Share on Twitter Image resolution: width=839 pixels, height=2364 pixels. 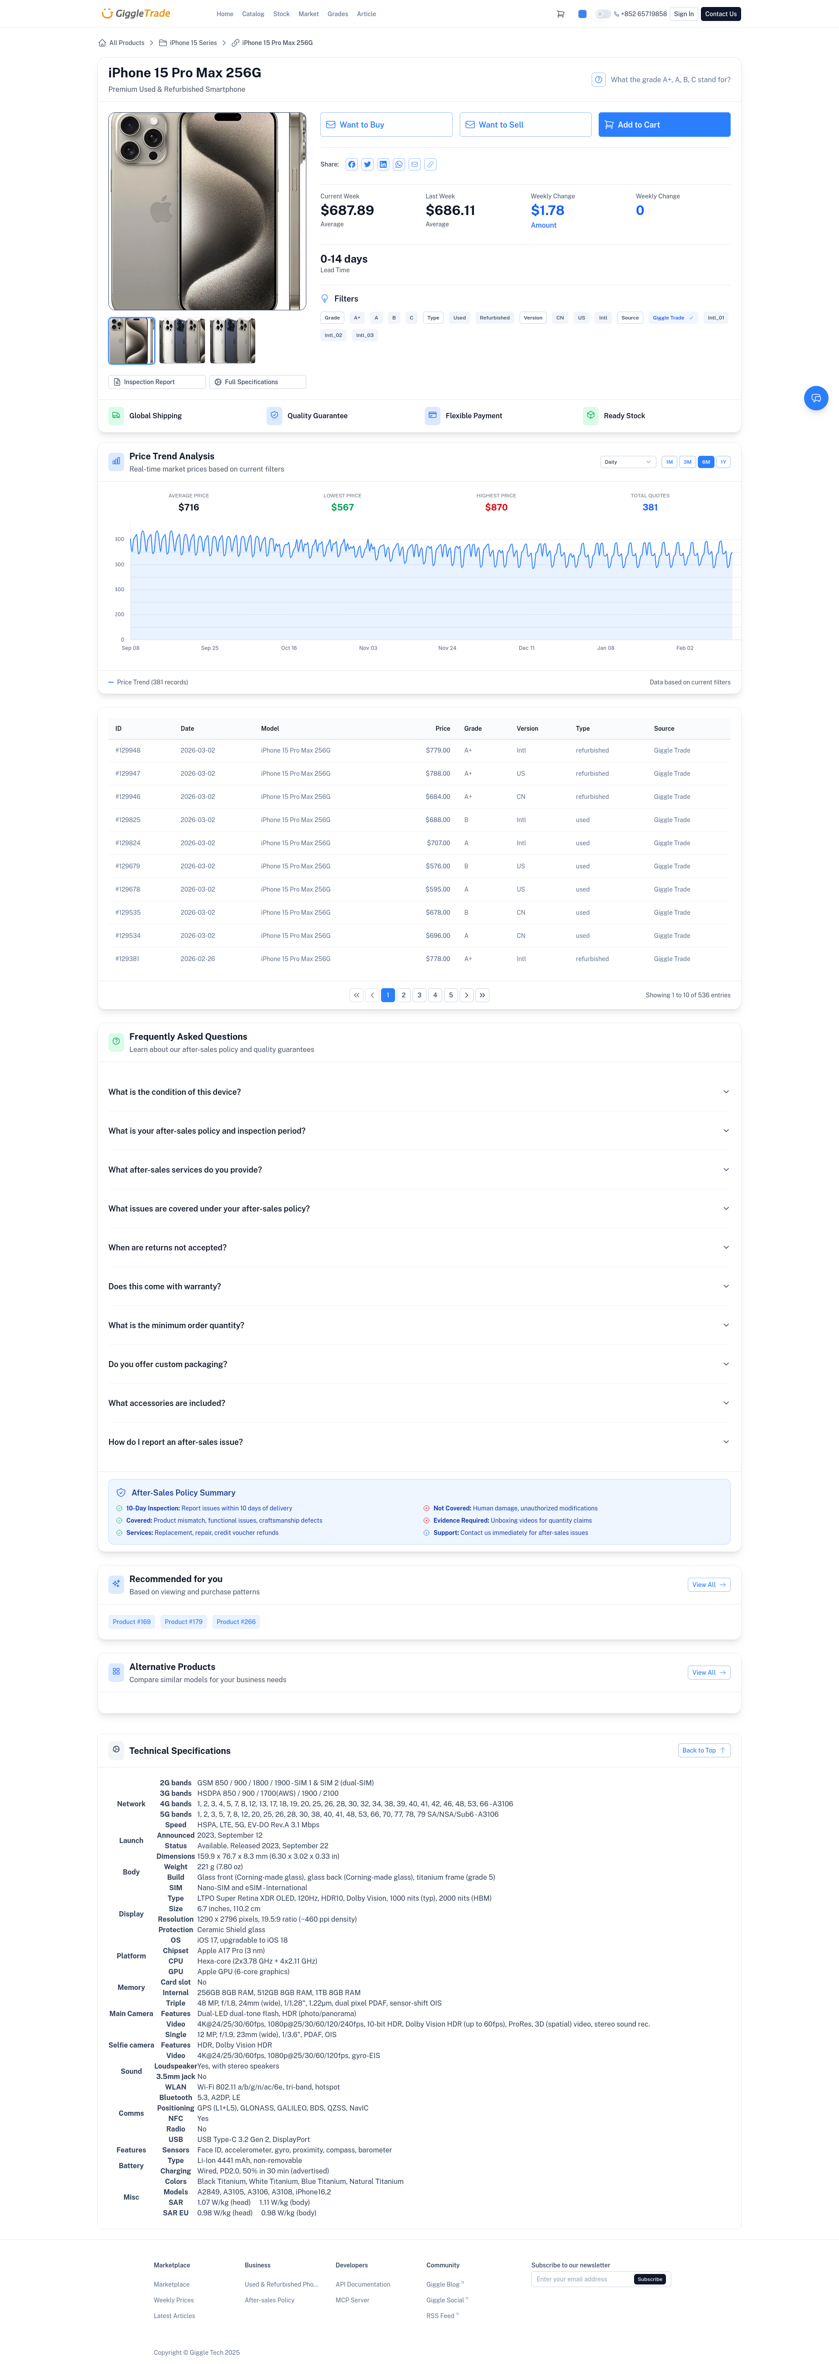tap(367, 164)
